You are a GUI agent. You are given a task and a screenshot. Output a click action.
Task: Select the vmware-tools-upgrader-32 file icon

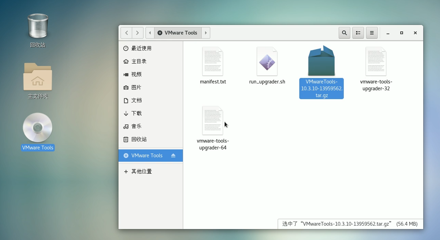(x=376, y=61)
